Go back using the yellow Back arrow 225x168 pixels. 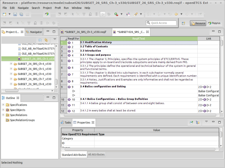click(x=176, y=14)
